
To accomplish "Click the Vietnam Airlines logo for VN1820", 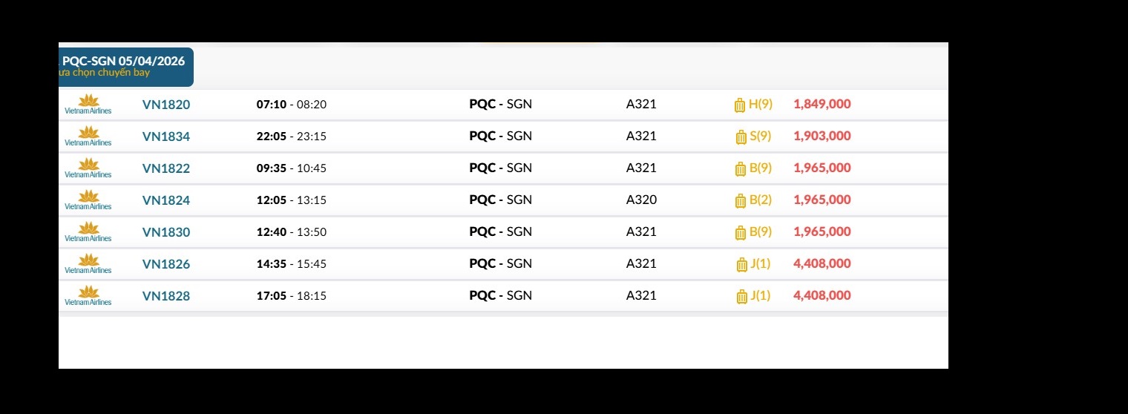I will (88, 105).
